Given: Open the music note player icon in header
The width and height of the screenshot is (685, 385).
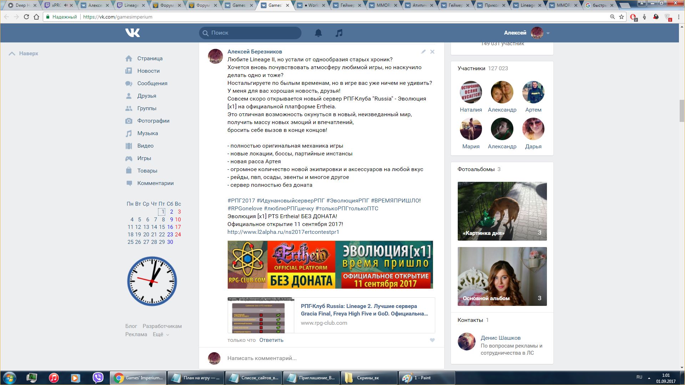Looking at the screenshot, I should click(x=339, y=33).
